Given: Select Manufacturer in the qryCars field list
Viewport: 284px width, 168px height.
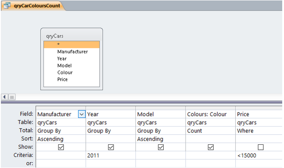Looking at the screenshot, I should pyautogui.click(x=72, y=51).
